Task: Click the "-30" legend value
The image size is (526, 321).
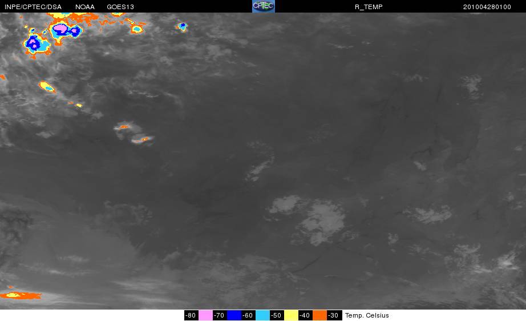Action: pos(333,315)
